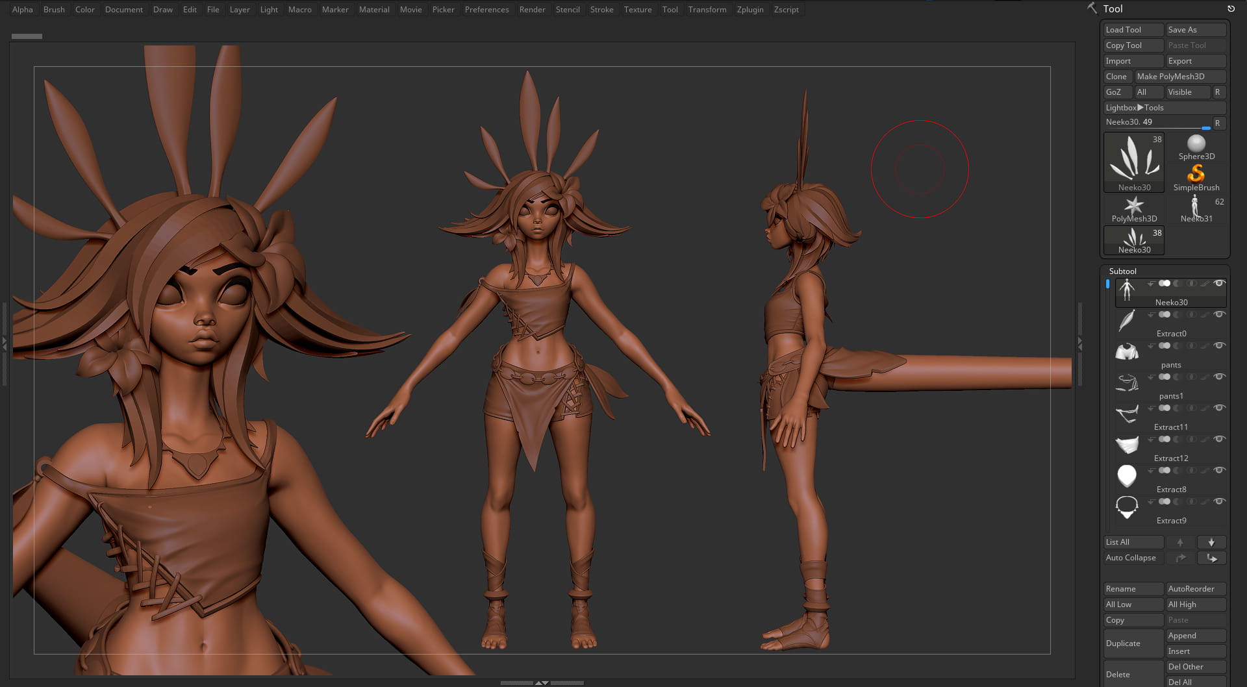Click the move subtool up arrow

point(1180,542)
